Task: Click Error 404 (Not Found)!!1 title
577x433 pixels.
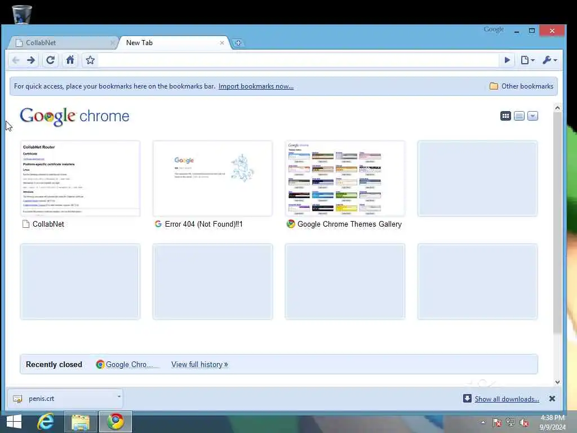Action: pyautogui.click(x=203, y=224)
